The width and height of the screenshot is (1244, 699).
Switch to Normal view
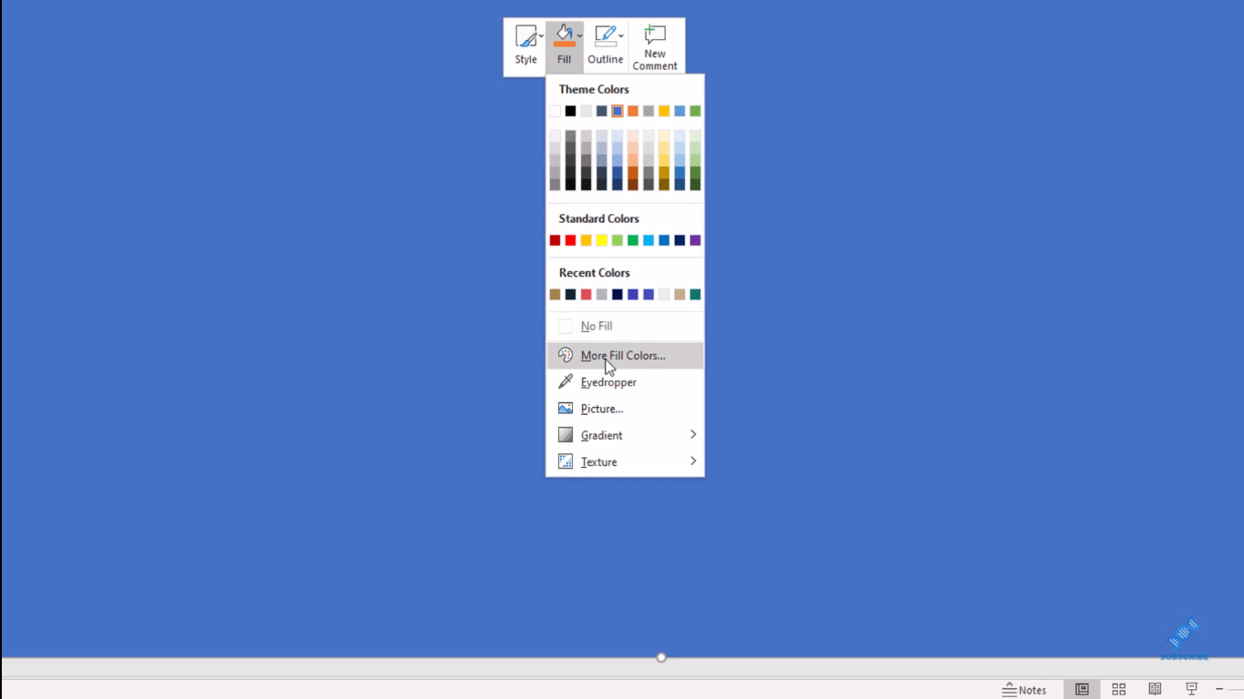(x=1082, y=690)
